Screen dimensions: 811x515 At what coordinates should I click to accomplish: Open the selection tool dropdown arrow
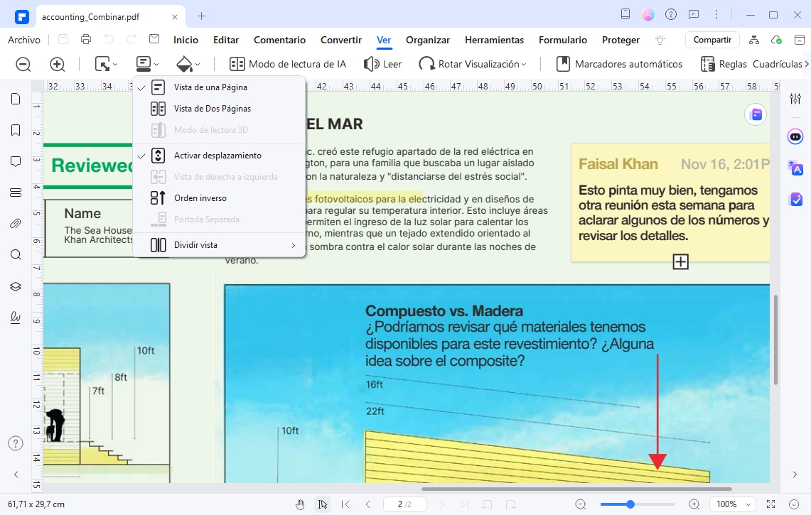coord(115,65)
